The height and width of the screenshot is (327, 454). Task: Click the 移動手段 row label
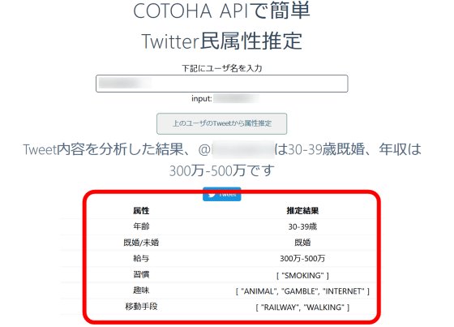[141, 306]
